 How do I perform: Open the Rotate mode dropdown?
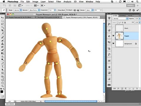90,10
